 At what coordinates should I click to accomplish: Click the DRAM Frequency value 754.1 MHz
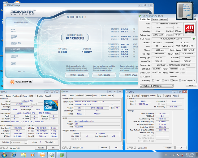pyautogui.click(x=162, y=113)
